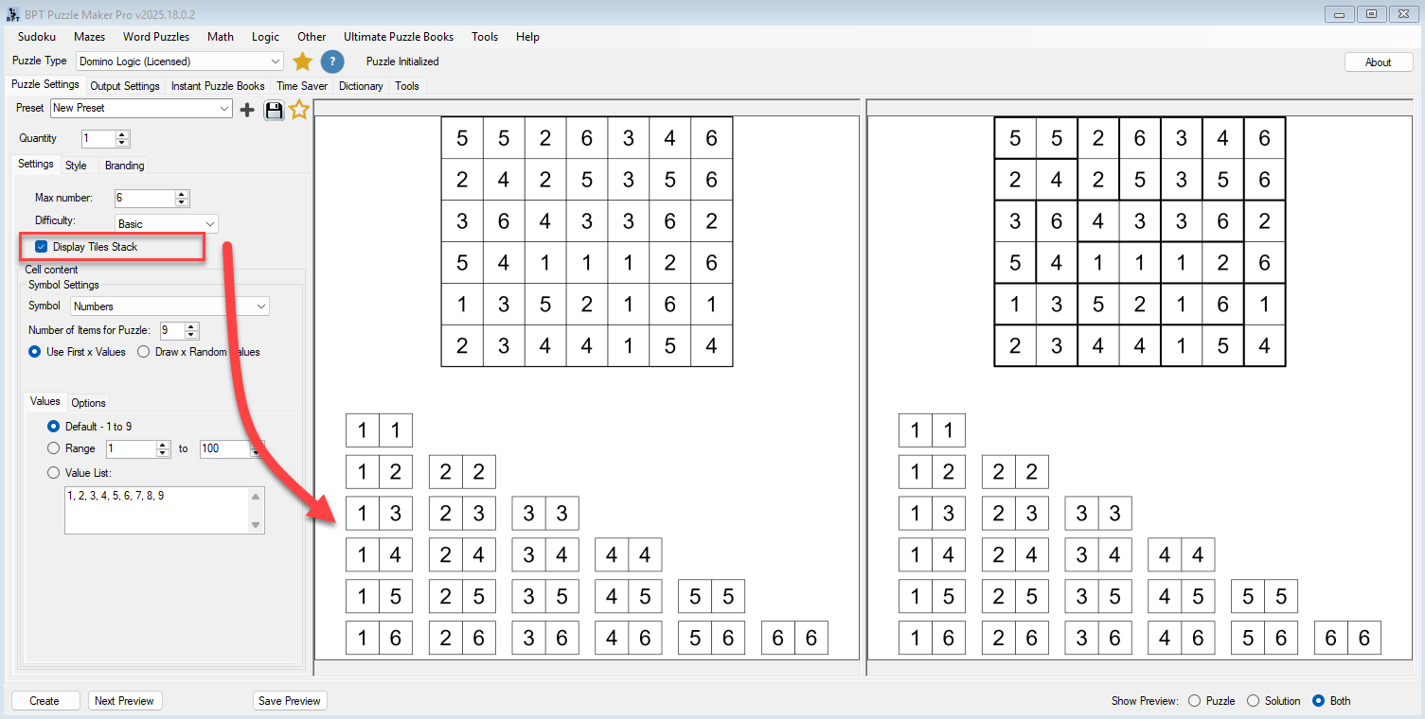Save the preset using the floppy disk icon

[273, 109]
